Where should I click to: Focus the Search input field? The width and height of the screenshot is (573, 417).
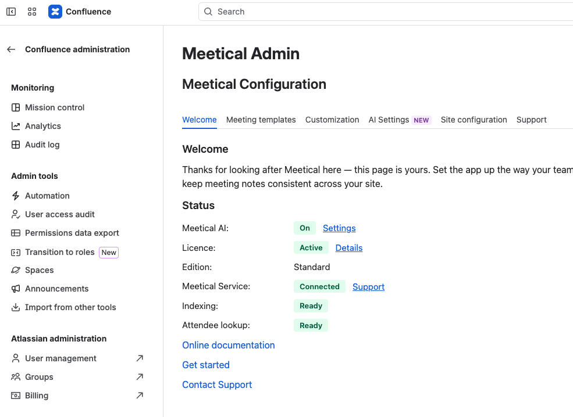[386, 12]
